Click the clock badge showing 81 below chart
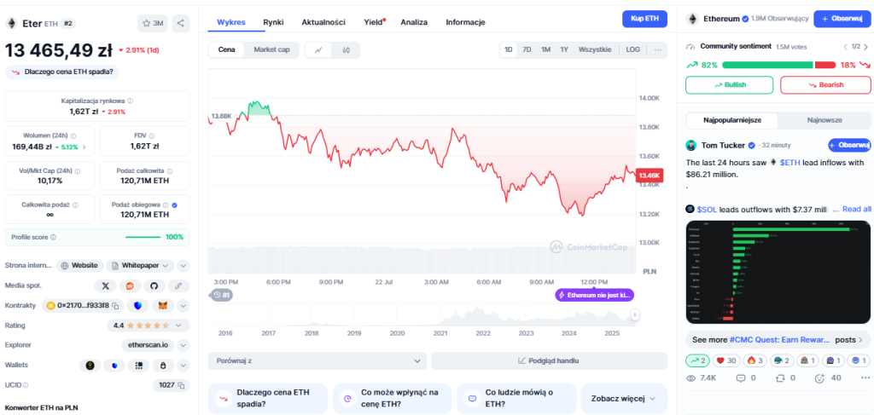 point(221,295)
